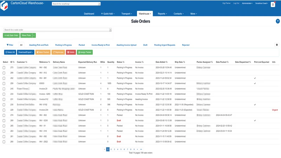This screenshot has height=158, width=281.
Task: Switch to Awaiting Invoice Upload tab
Action: click(126, 45)
